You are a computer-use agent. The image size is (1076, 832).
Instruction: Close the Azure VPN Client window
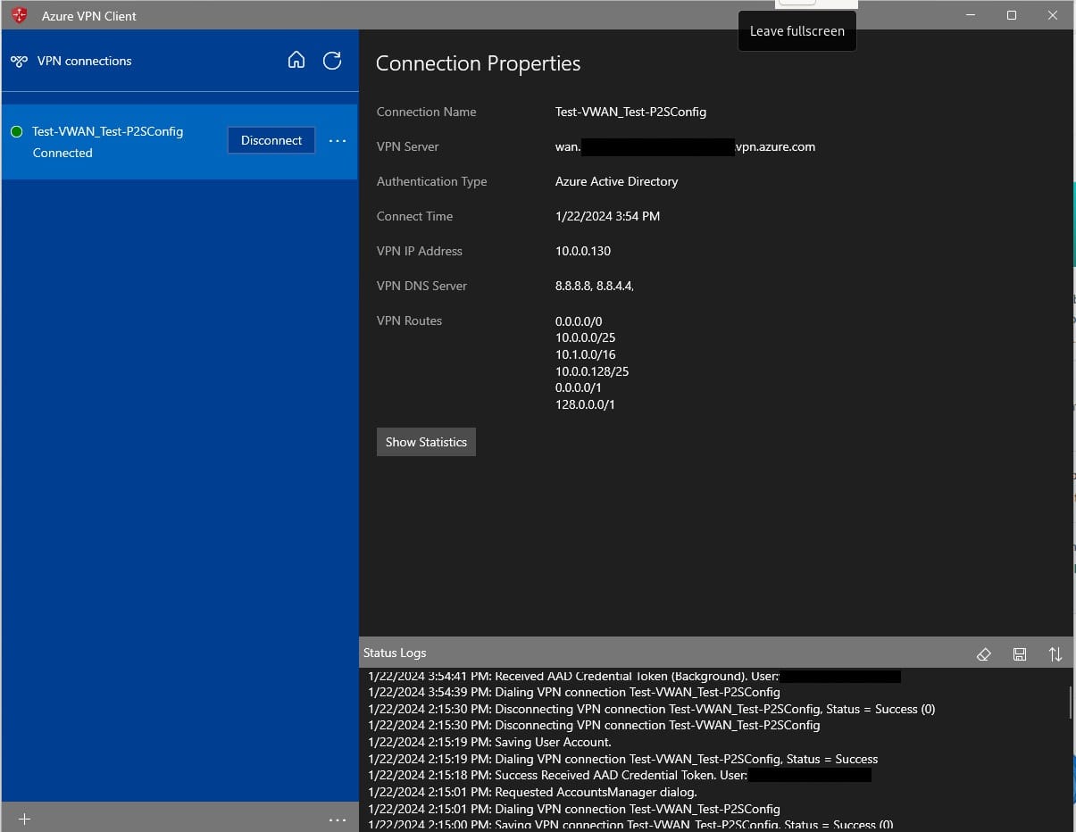1053,15
